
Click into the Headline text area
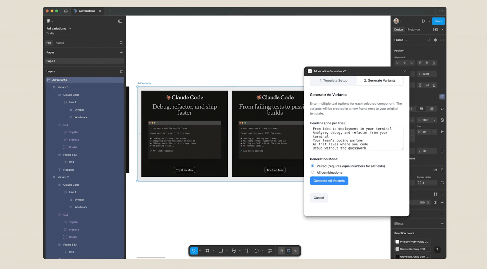(x=356, y=139)
